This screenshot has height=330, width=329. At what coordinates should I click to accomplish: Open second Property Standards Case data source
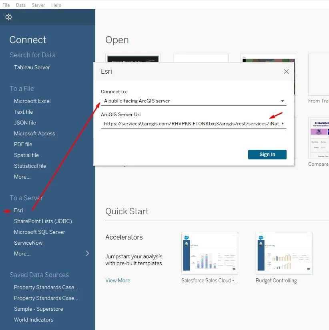(x=46, y=298)
